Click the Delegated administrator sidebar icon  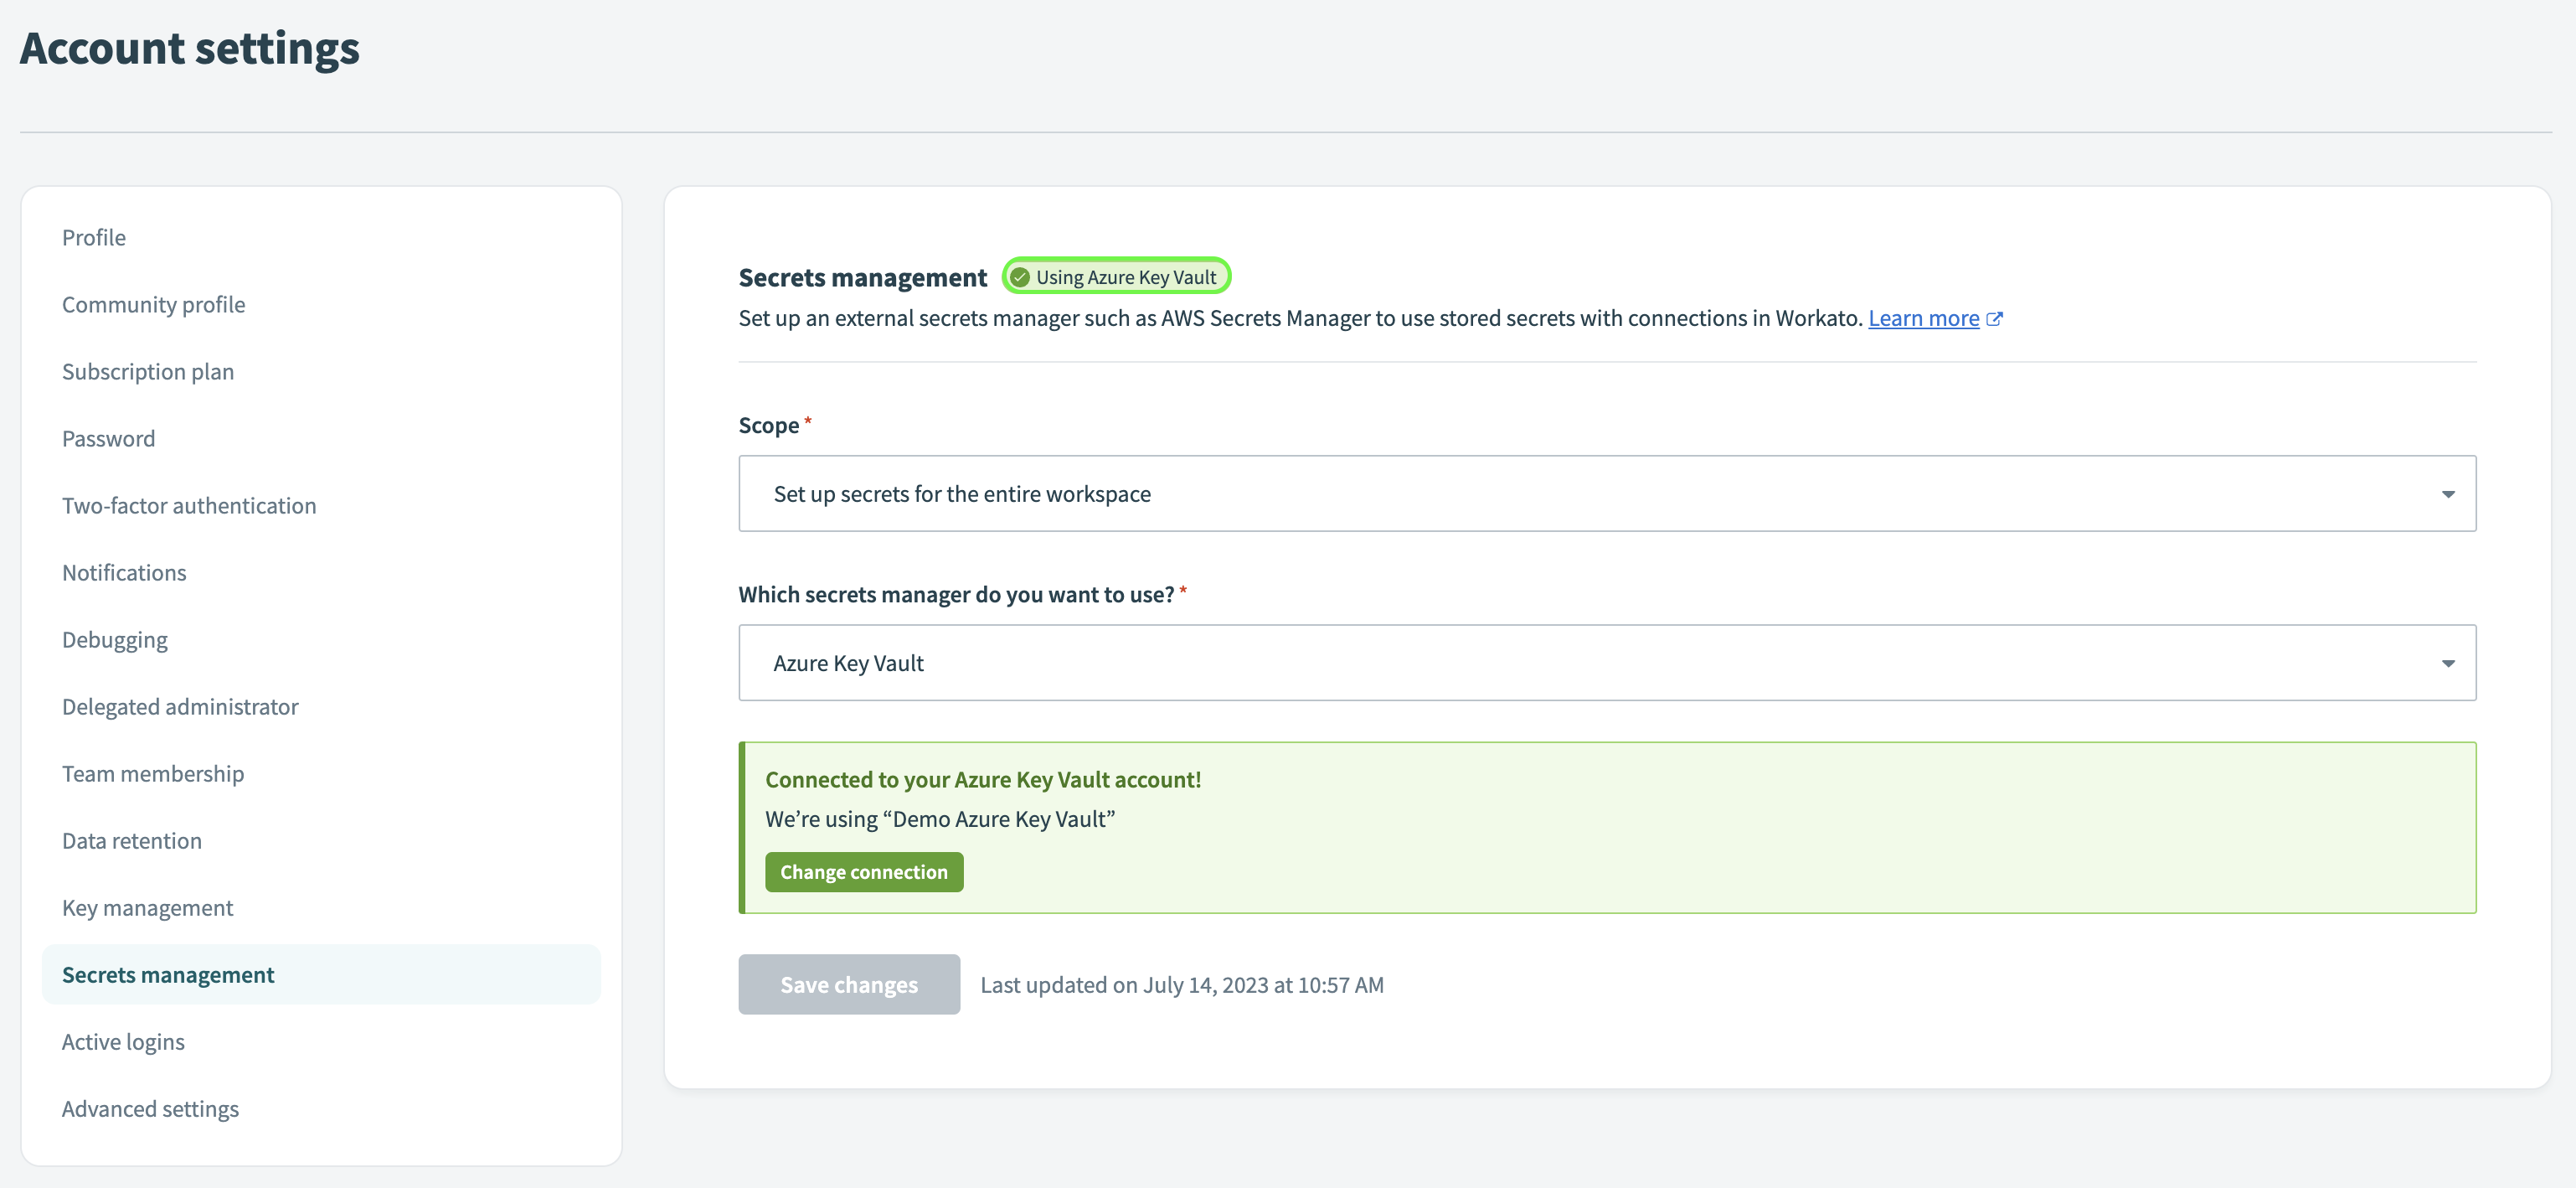tap(179, 705)
